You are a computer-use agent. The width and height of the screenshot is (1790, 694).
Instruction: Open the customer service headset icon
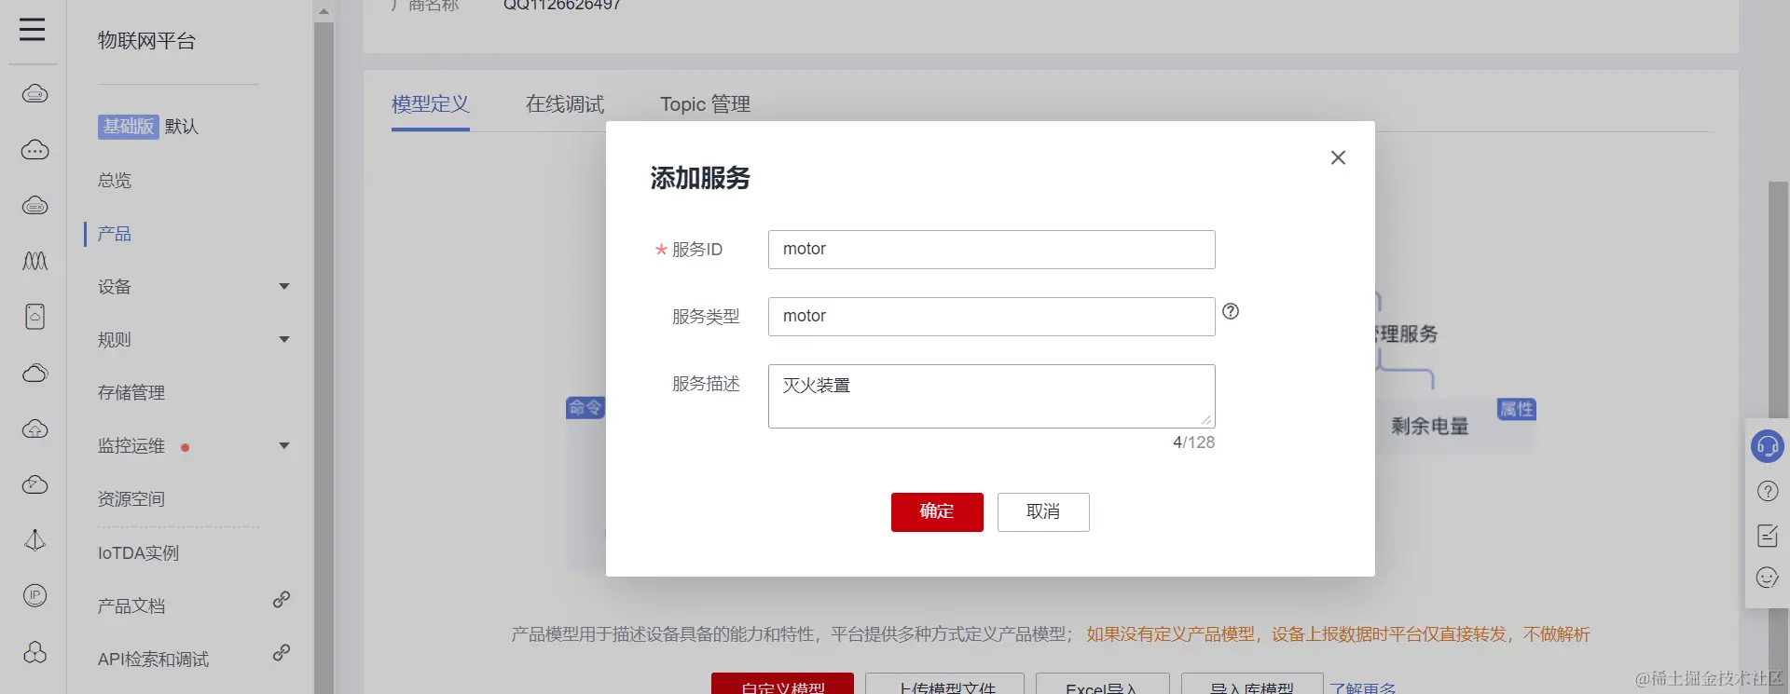(x=1767, y=446)
